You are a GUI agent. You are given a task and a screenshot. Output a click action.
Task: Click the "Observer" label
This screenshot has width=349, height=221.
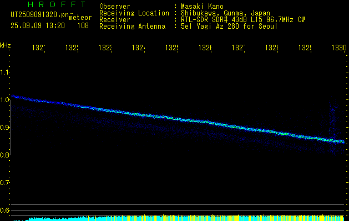(x=115, y=6)
